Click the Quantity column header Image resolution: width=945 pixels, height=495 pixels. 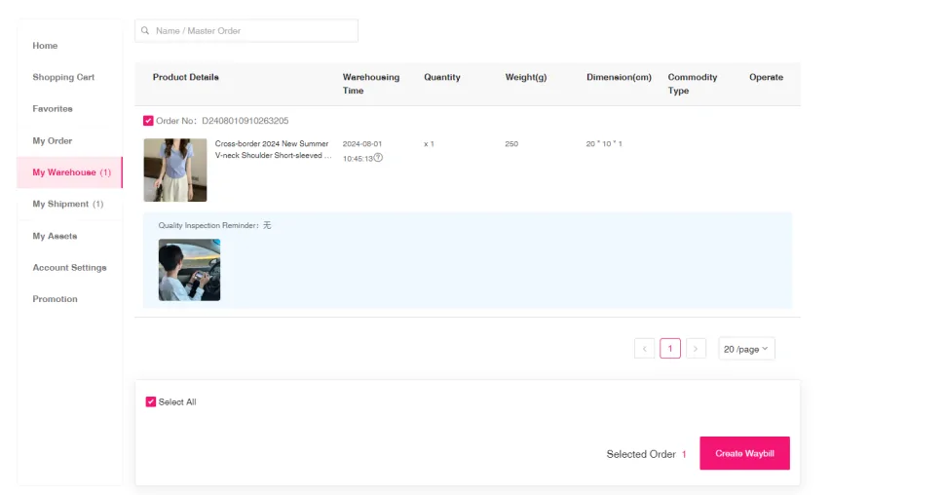pos(441,77)
